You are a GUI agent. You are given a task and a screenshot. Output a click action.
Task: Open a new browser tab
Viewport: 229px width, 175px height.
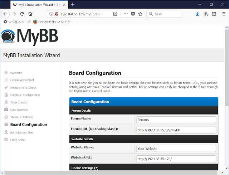(73, 5)
